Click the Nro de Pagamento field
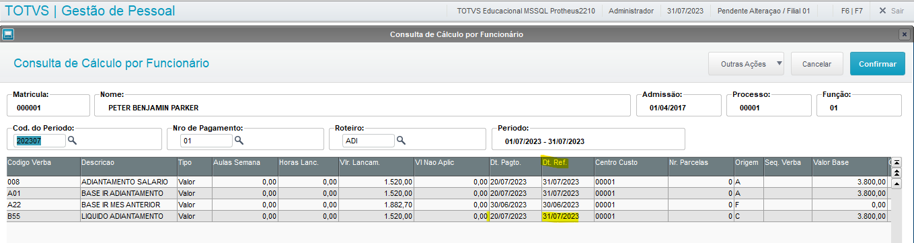Screen dimensions: 914x243 coord(206,141)
